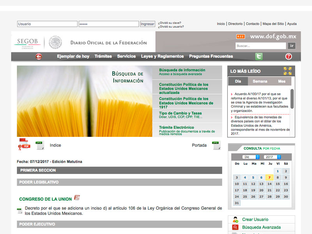The image size is (312, 234).
Task: Open the orange RSS feed icon
Action: (x=241, y=37)
